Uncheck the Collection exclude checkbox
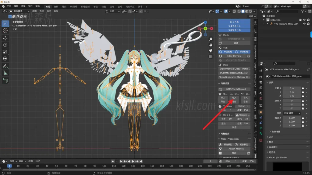Screen dimensions: 312x175 300,20
